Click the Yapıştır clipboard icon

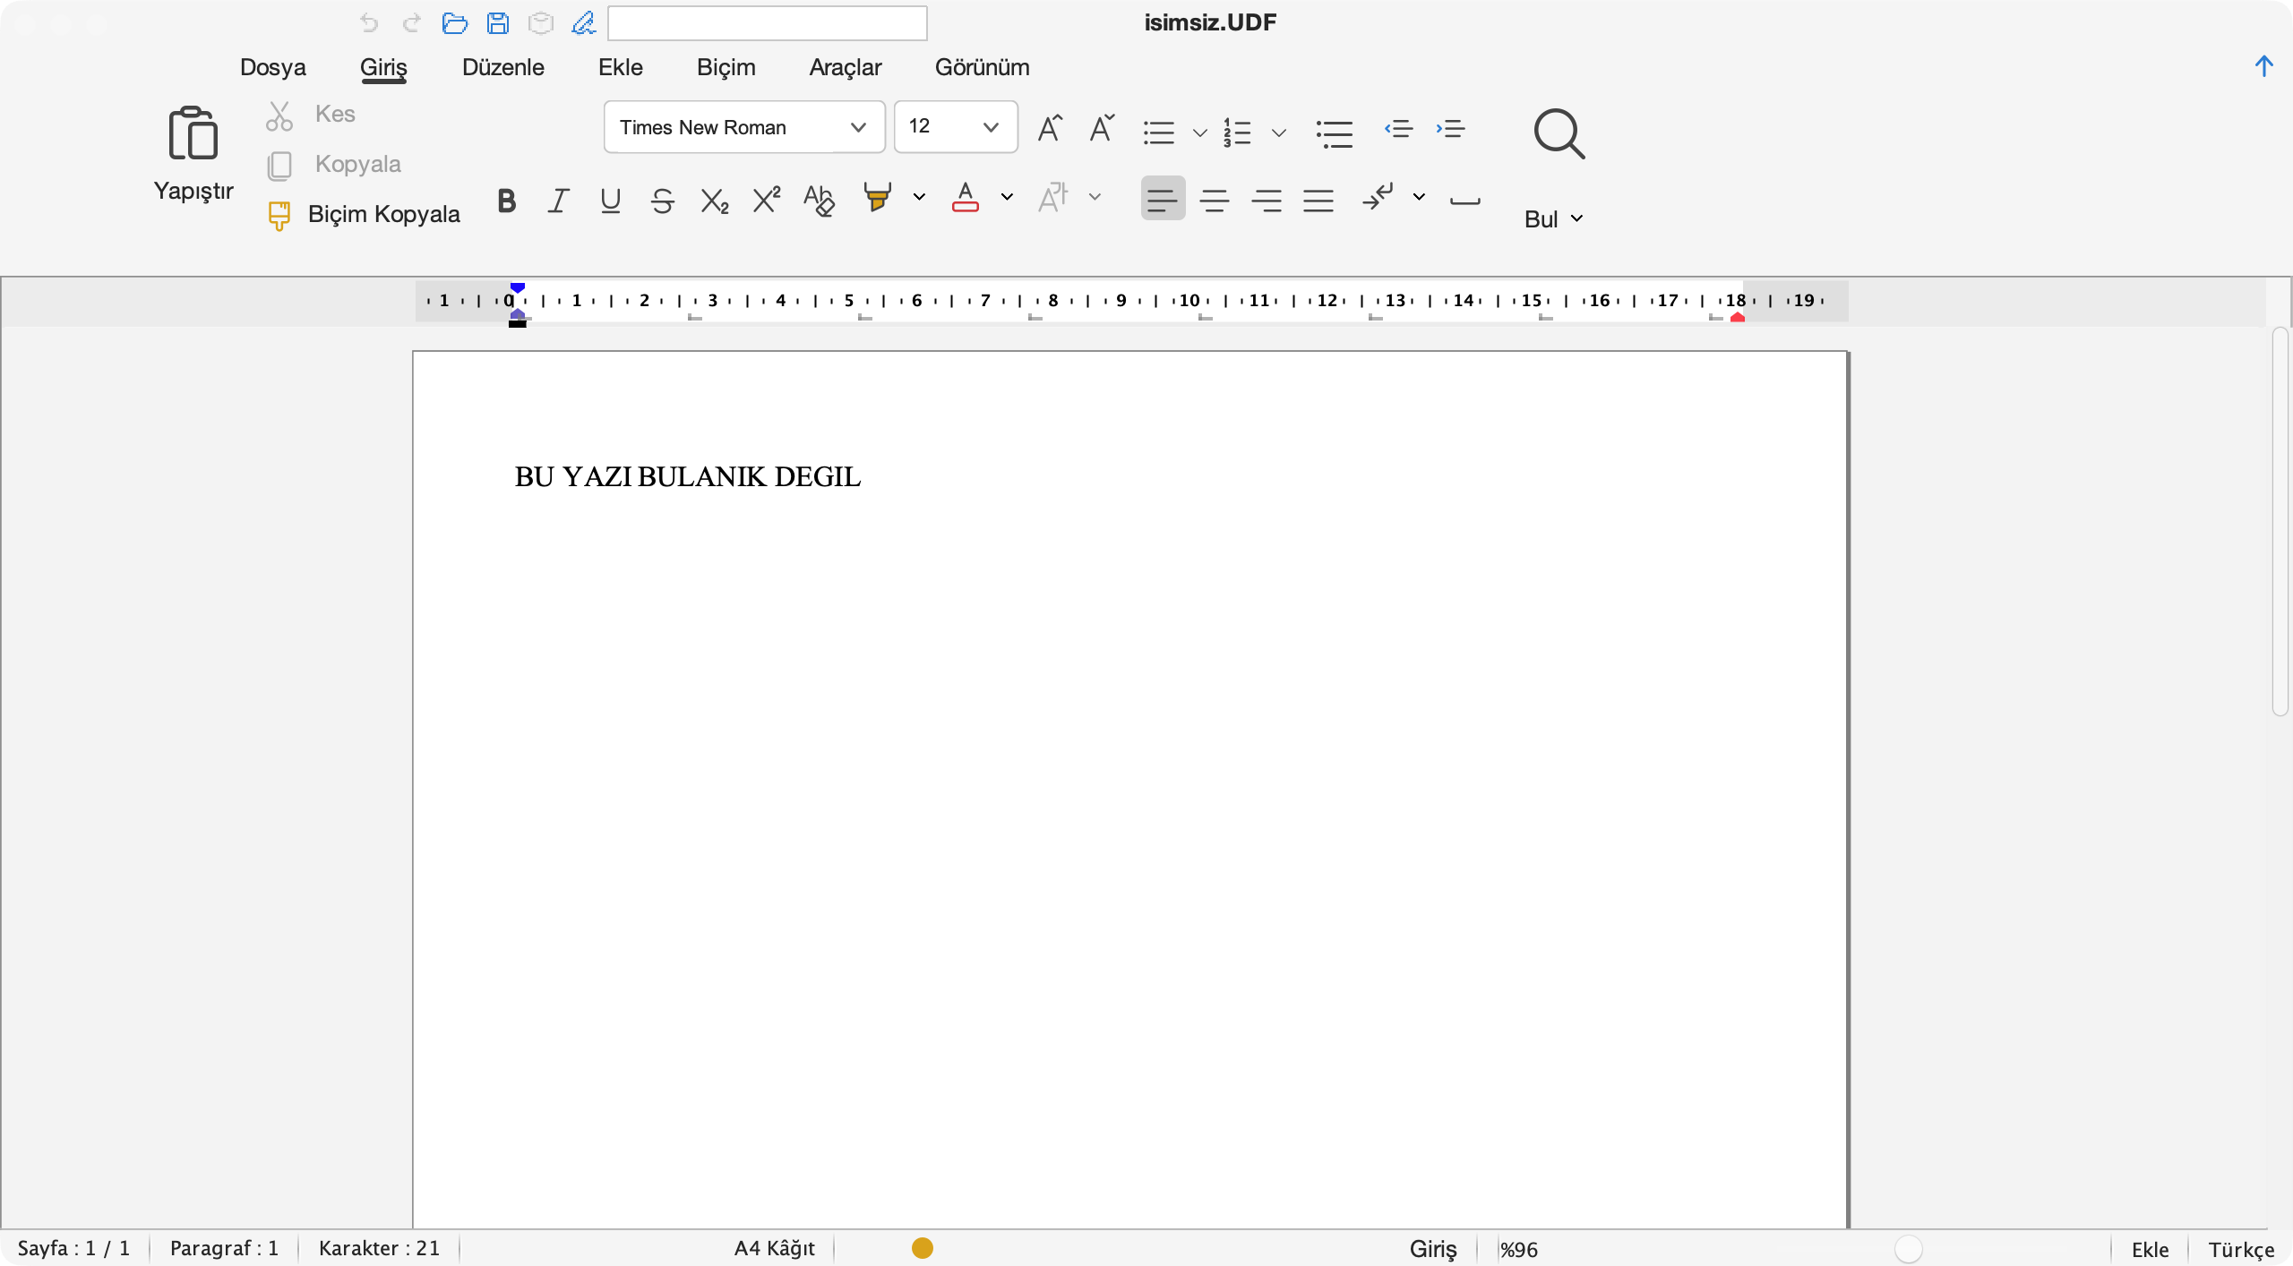coord(193,133)
